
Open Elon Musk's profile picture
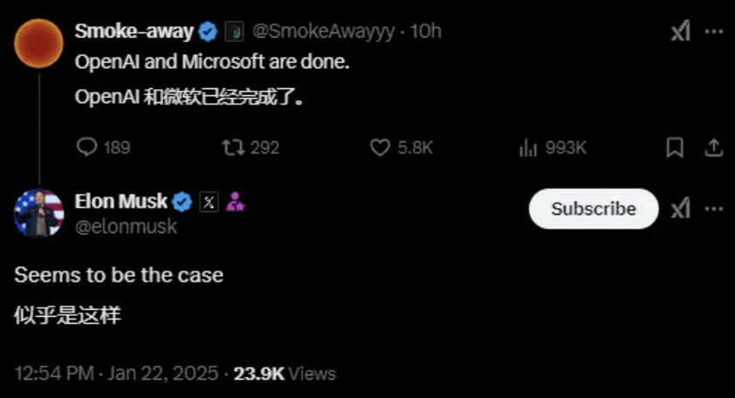point(39,212)
